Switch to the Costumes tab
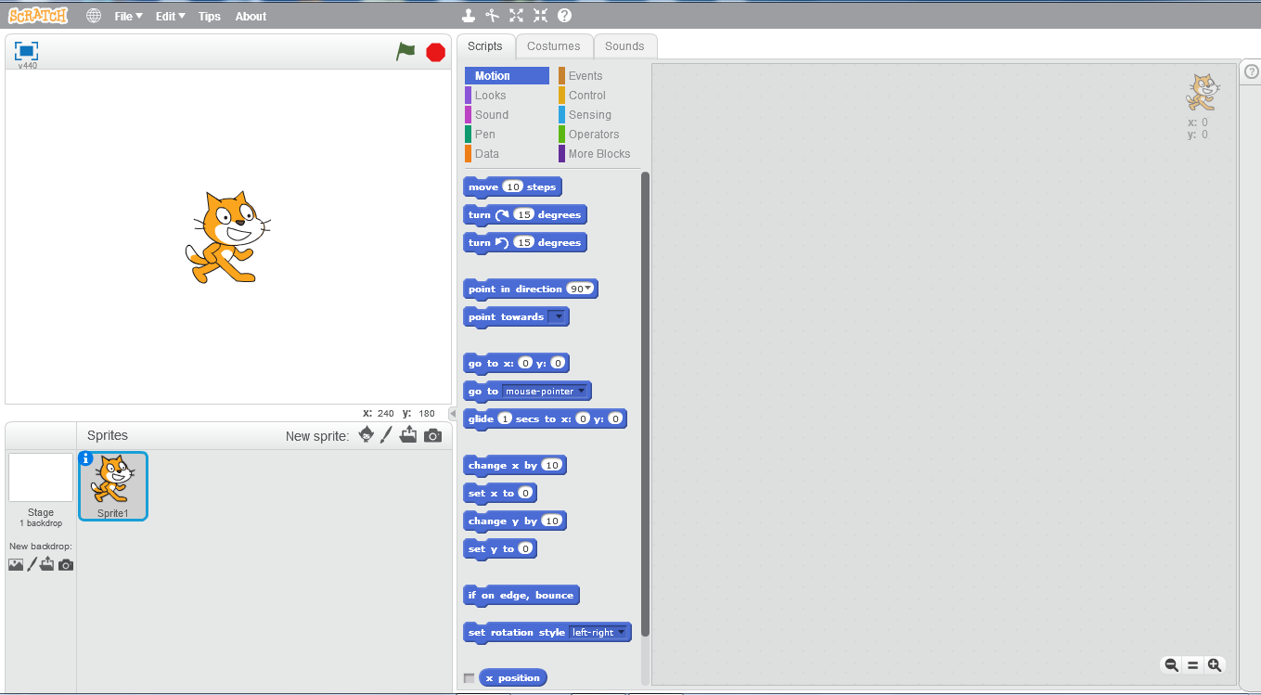The height and width of the screenshot is (695, 1261). (554, 46)
